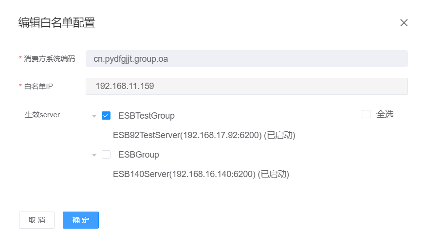This screenshot has height=250, width=423.
Task: Enable the 全选 checkbox
Action: tap(366, 114)
